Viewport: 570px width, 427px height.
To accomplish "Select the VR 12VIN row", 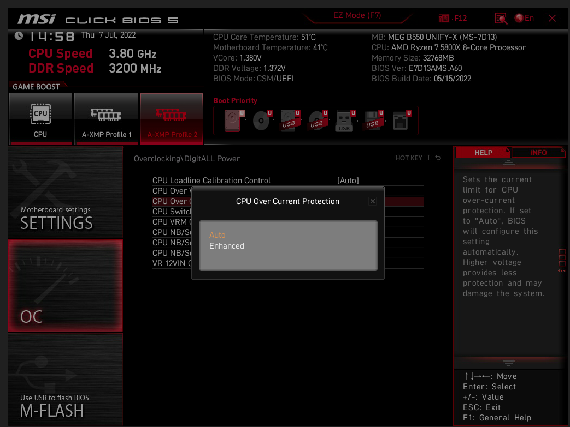I will pos(172,263).
